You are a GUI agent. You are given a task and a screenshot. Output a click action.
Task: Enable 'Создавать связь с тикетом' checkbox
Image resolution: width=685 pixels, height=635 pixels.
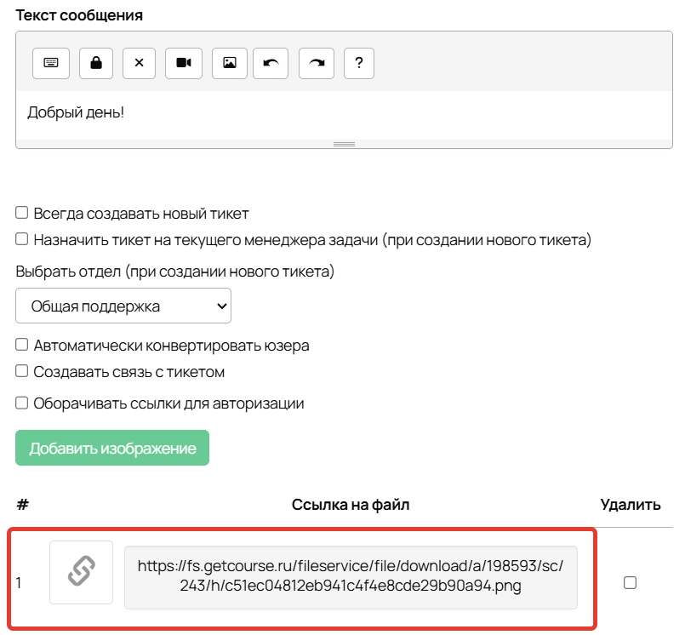coord(22,371)
